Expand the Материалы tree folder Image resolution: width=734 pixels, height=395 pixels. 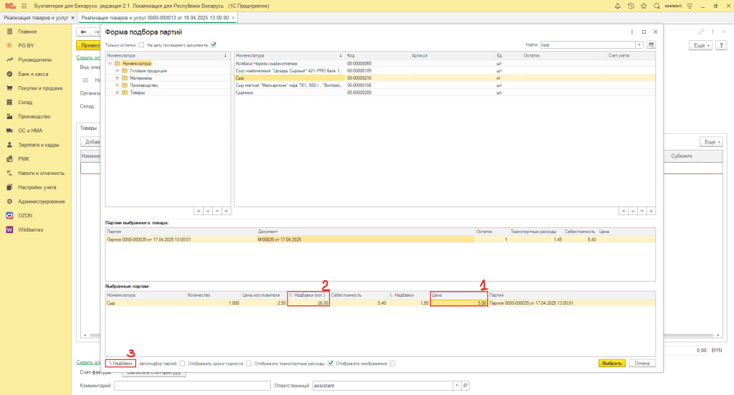pyautogui.click(x=117, y=78)
